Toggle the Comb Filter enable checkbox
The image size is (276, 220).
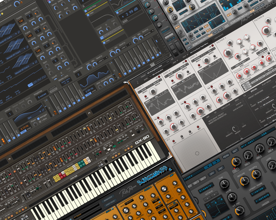86,11
